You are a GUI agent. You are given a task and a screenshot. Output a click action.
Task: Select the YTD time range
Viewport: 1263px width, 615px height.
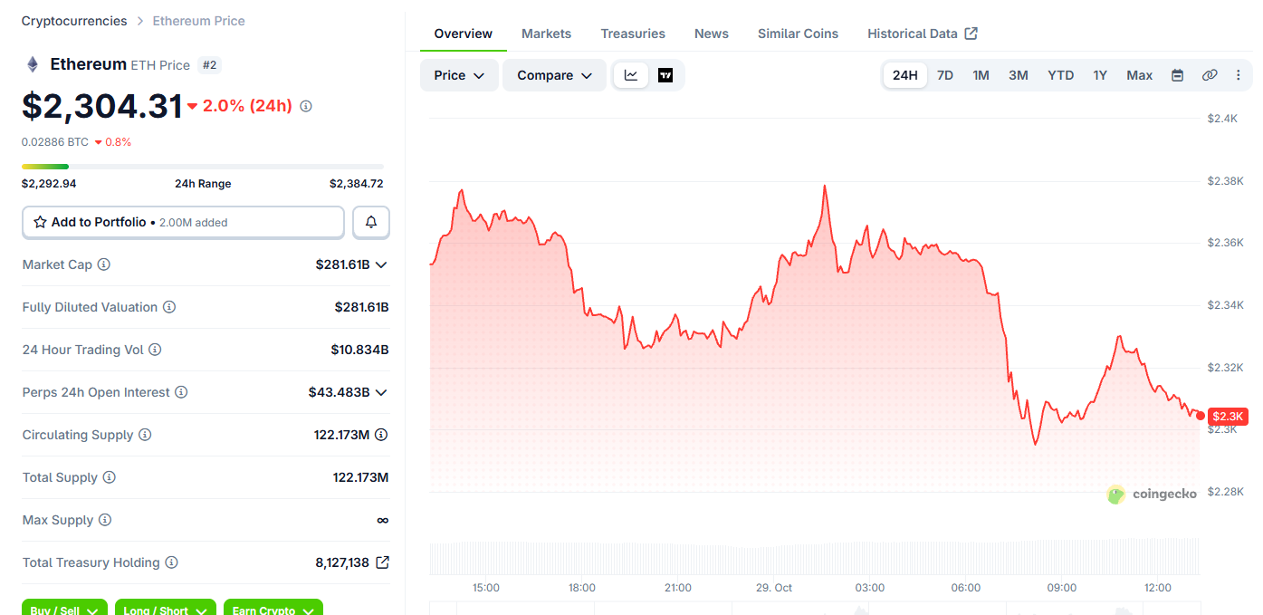click(1061, 75)
